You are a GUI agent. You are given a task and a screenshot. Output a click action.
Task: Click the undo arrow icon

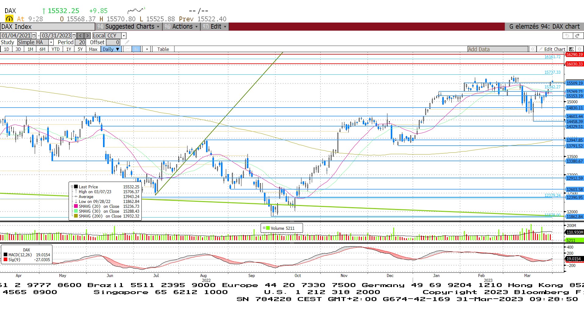(567, 36)
